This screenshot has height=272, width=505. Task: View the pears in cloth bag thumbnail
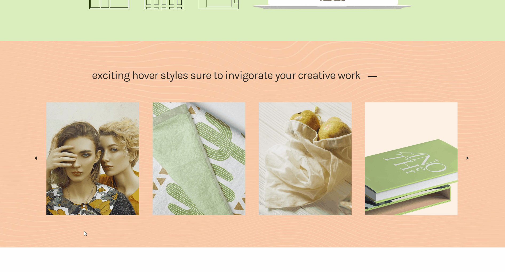[x=305, y=159]
